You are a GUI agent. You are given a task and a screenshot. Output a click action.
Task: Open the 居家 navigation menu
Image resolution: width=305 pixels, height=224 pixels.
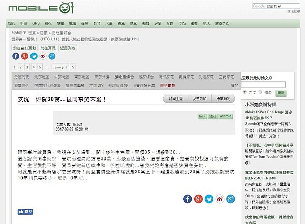point(158,23)
